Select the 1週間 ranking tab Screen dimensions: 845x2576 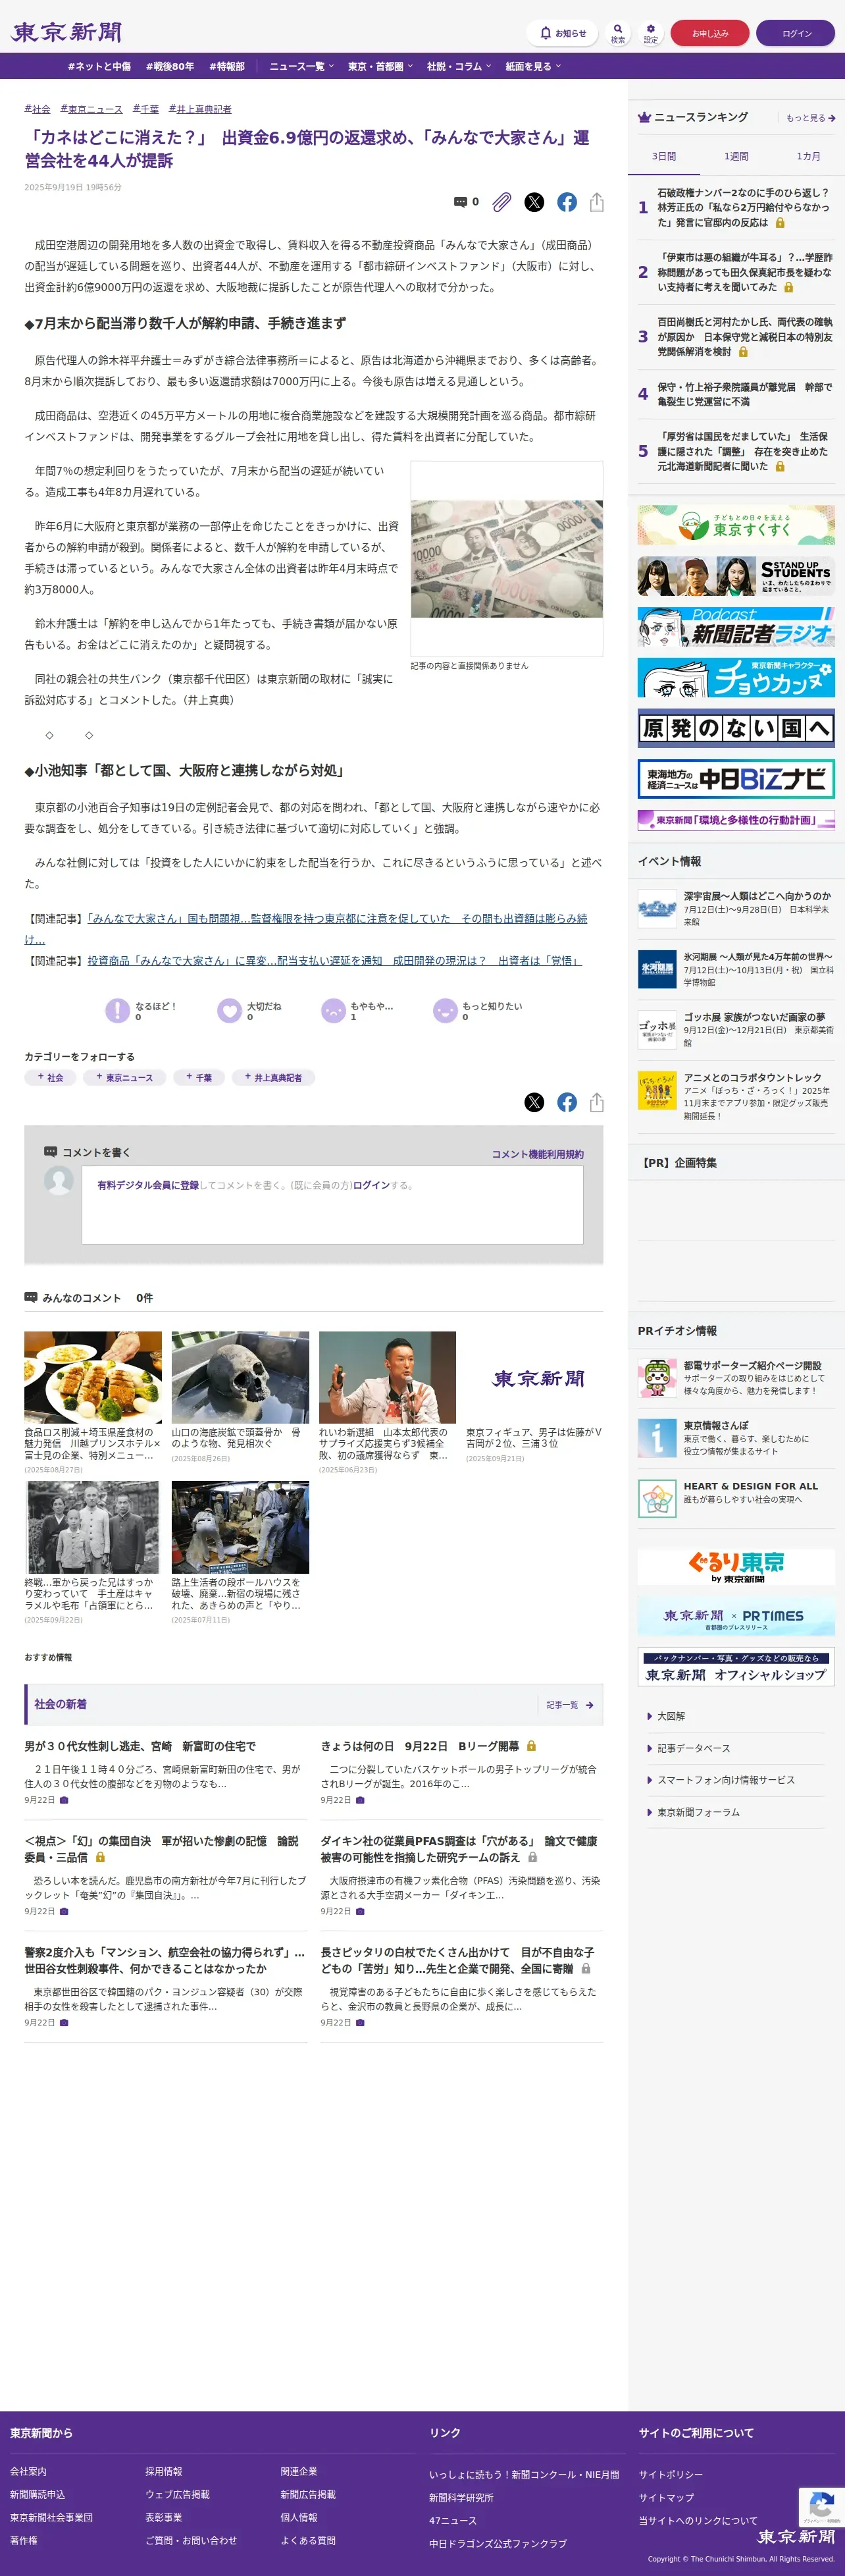click(x=736, y=156)
